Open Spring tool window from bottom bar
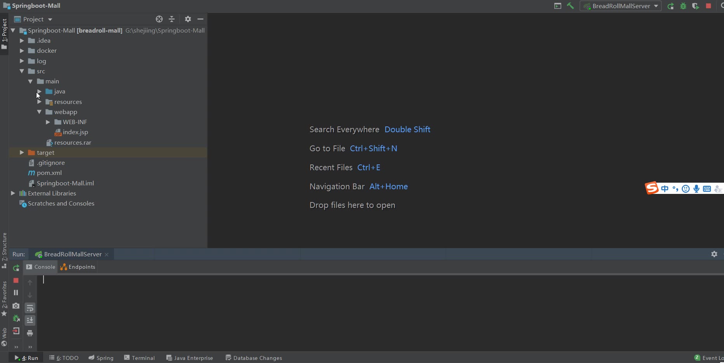This screenshot has height=363, width=724. pos(101,358)
